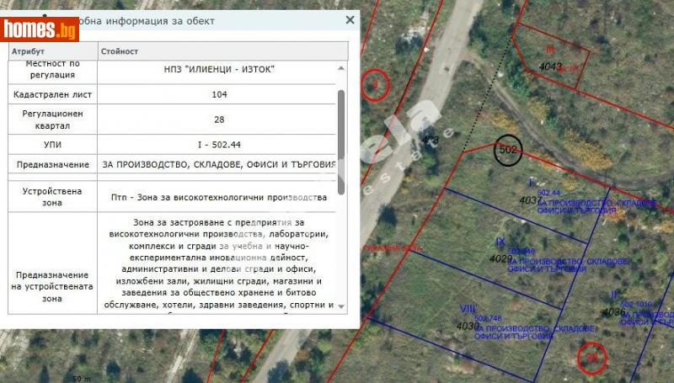The image size is (674, 383).
Task: Click the homes.bg logo
Action: pos(40,29)
